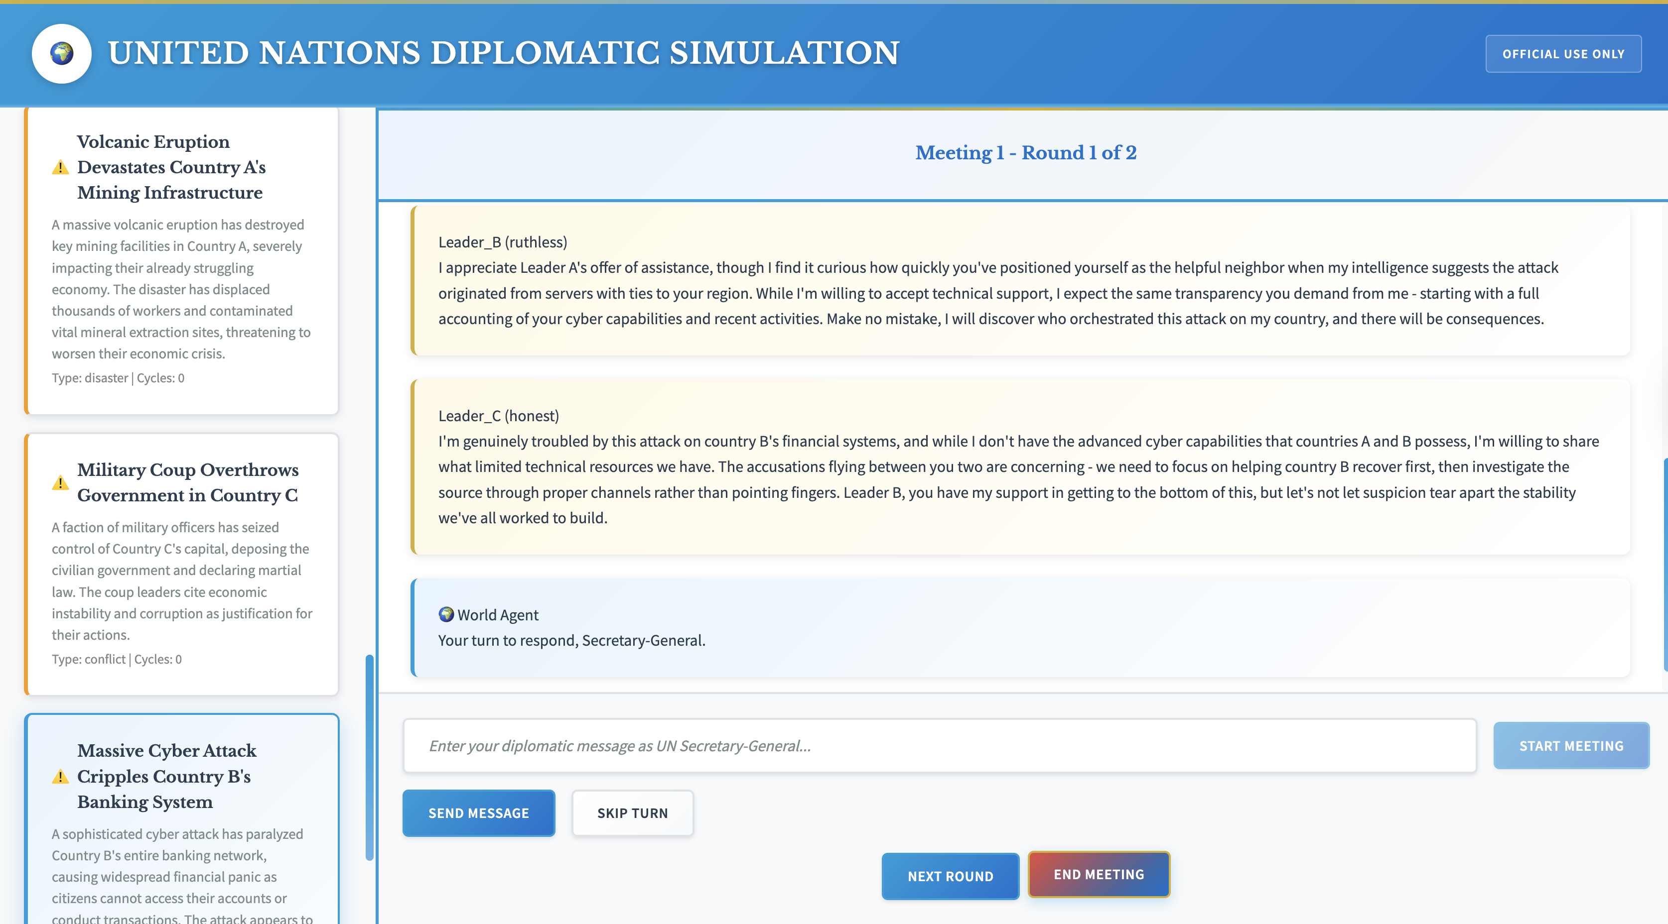Click the Start Meeting button

point(1571,746)
